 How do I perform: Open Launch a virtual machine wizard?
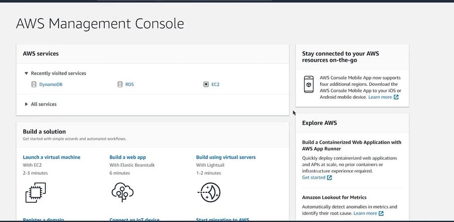(x=52, y=157)
